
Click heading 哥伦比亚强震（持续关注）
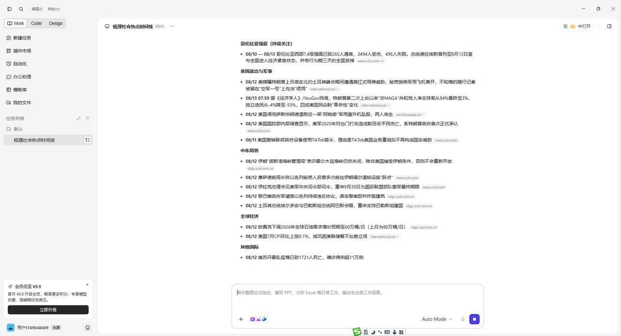(266, 44)
